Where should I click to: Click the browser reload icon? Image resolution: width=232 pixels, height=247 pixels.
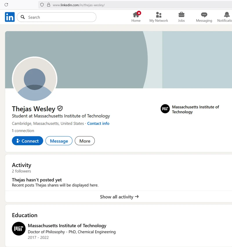pos(6,5)
